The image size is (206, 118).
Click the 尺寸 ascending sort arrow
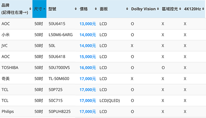tap(44, 9)
